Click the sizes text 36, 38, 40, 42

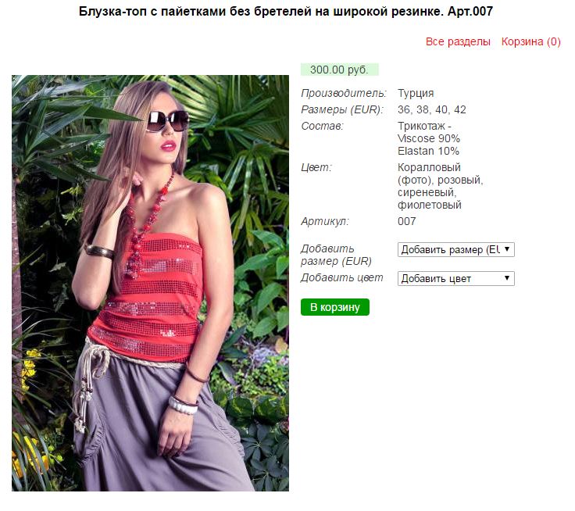431,109
